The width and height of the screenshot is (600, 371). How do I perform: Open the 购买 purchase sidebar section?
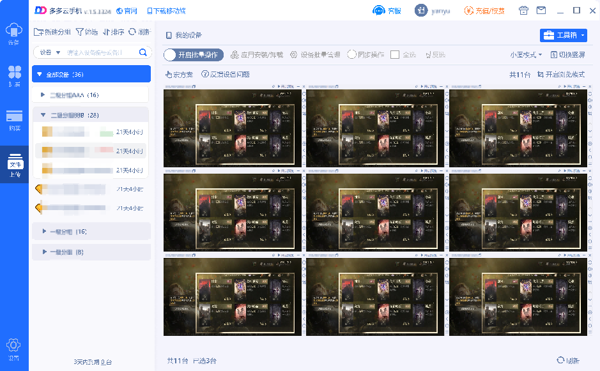pyautogui.click(x=14, y=120)
